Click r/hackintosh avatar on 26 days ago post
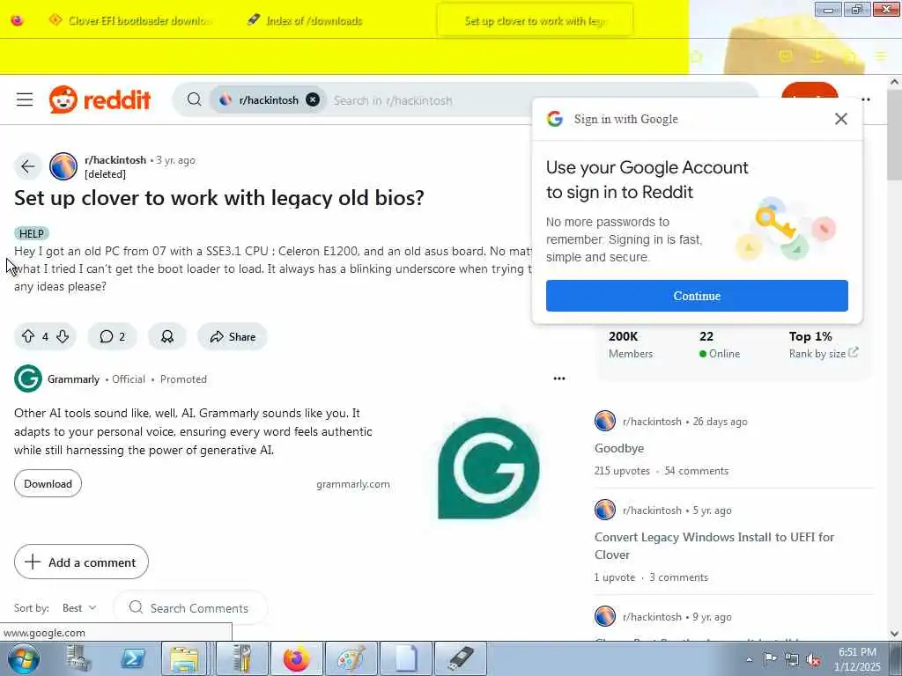Image resolution: width=902 pixels, height=676 pixels. pyautogui.click(x=605, y=421)
